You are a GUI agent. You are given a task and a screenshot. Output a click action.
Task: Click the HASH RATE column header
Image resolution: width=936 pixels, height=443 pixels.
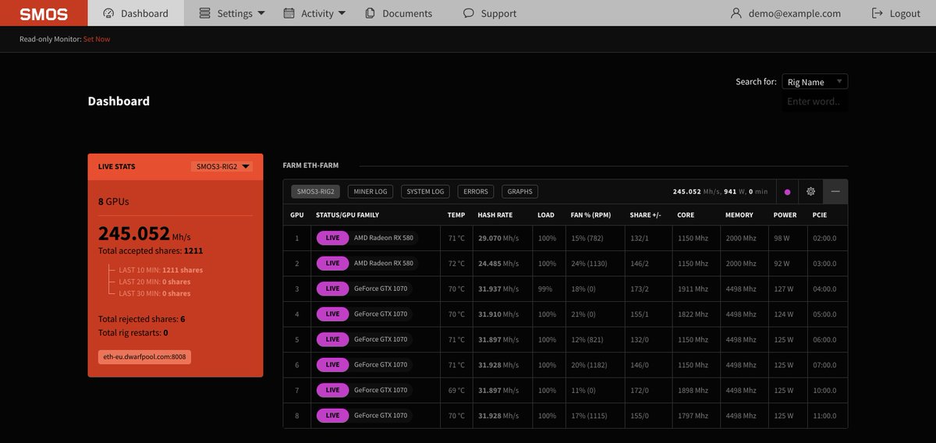pos(495,214)
